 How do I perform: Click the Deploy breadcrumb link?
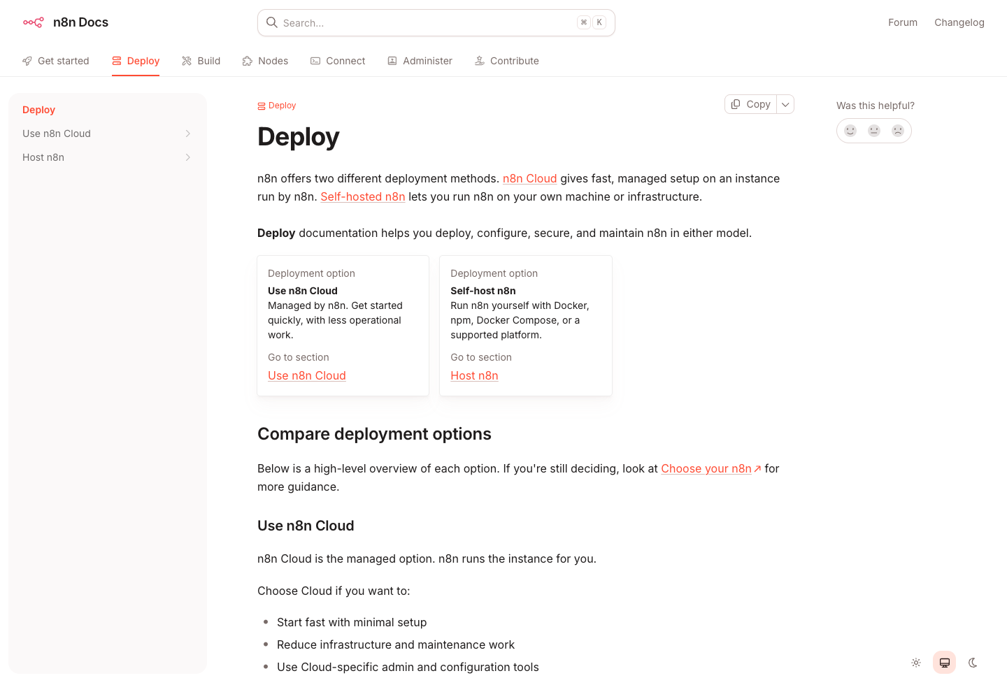(282, 106)
